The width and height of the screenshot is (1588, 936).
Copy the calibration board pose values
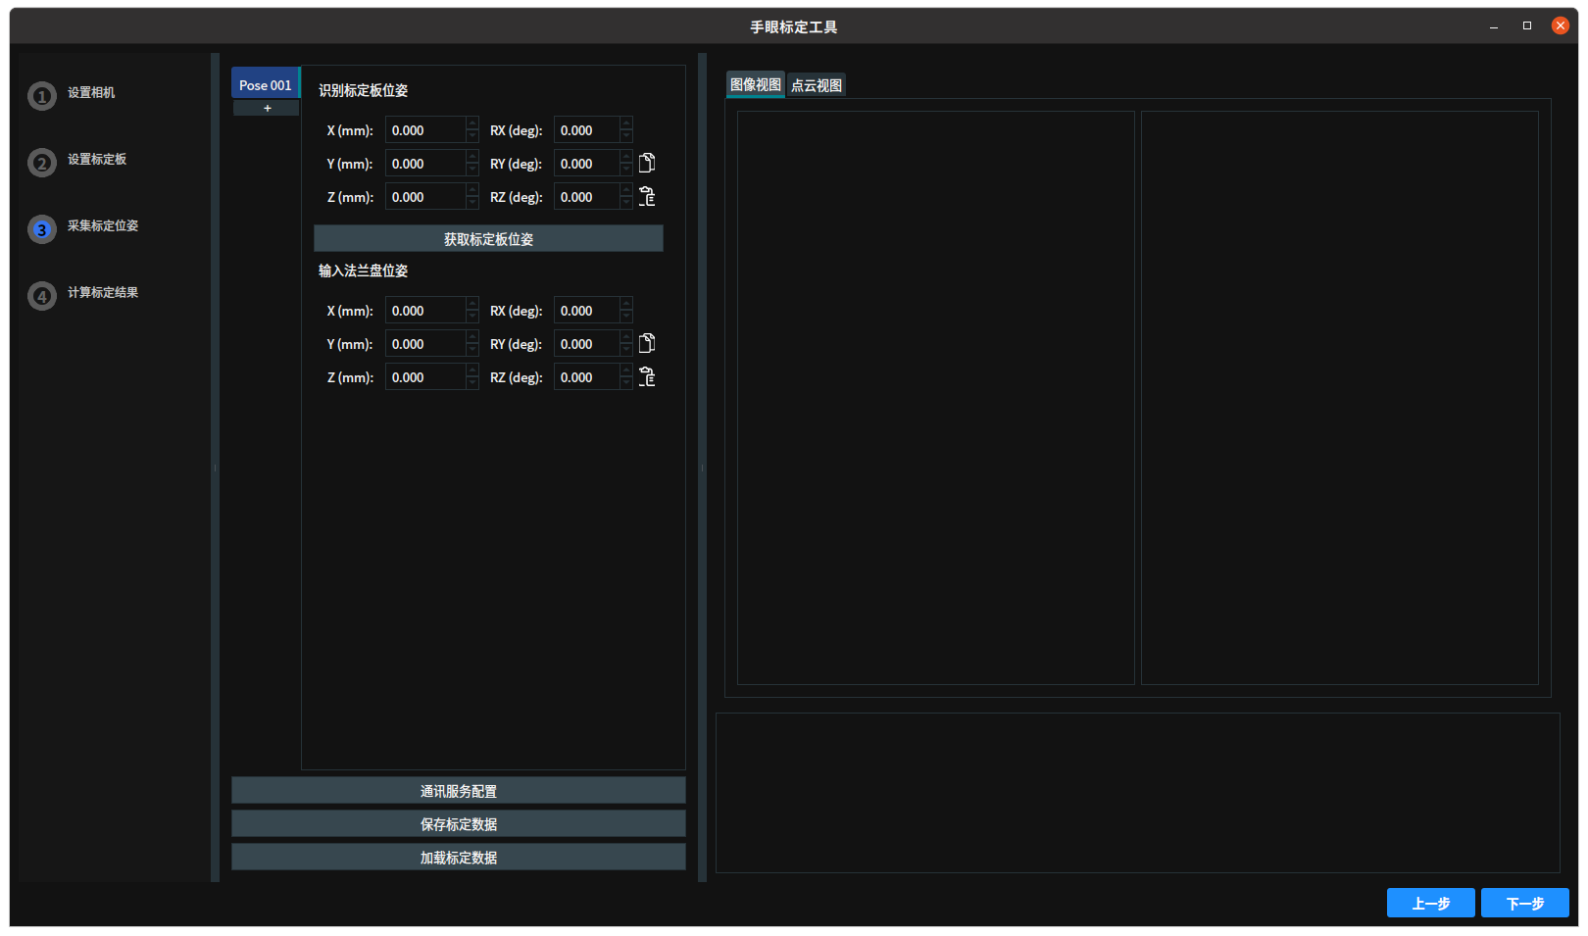pos(647,163)
